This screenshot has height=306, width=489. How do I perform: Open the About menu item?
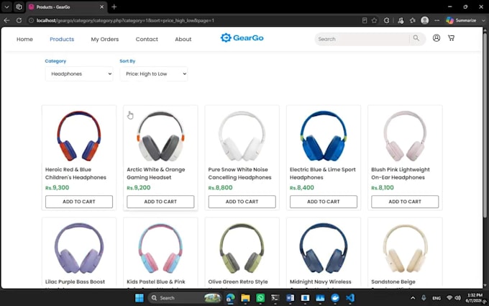pyautogui.click(x=183, y=40)
